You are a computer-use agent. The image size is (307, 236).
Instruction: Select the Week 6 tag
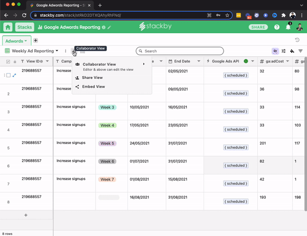click(x=107, y=161)
